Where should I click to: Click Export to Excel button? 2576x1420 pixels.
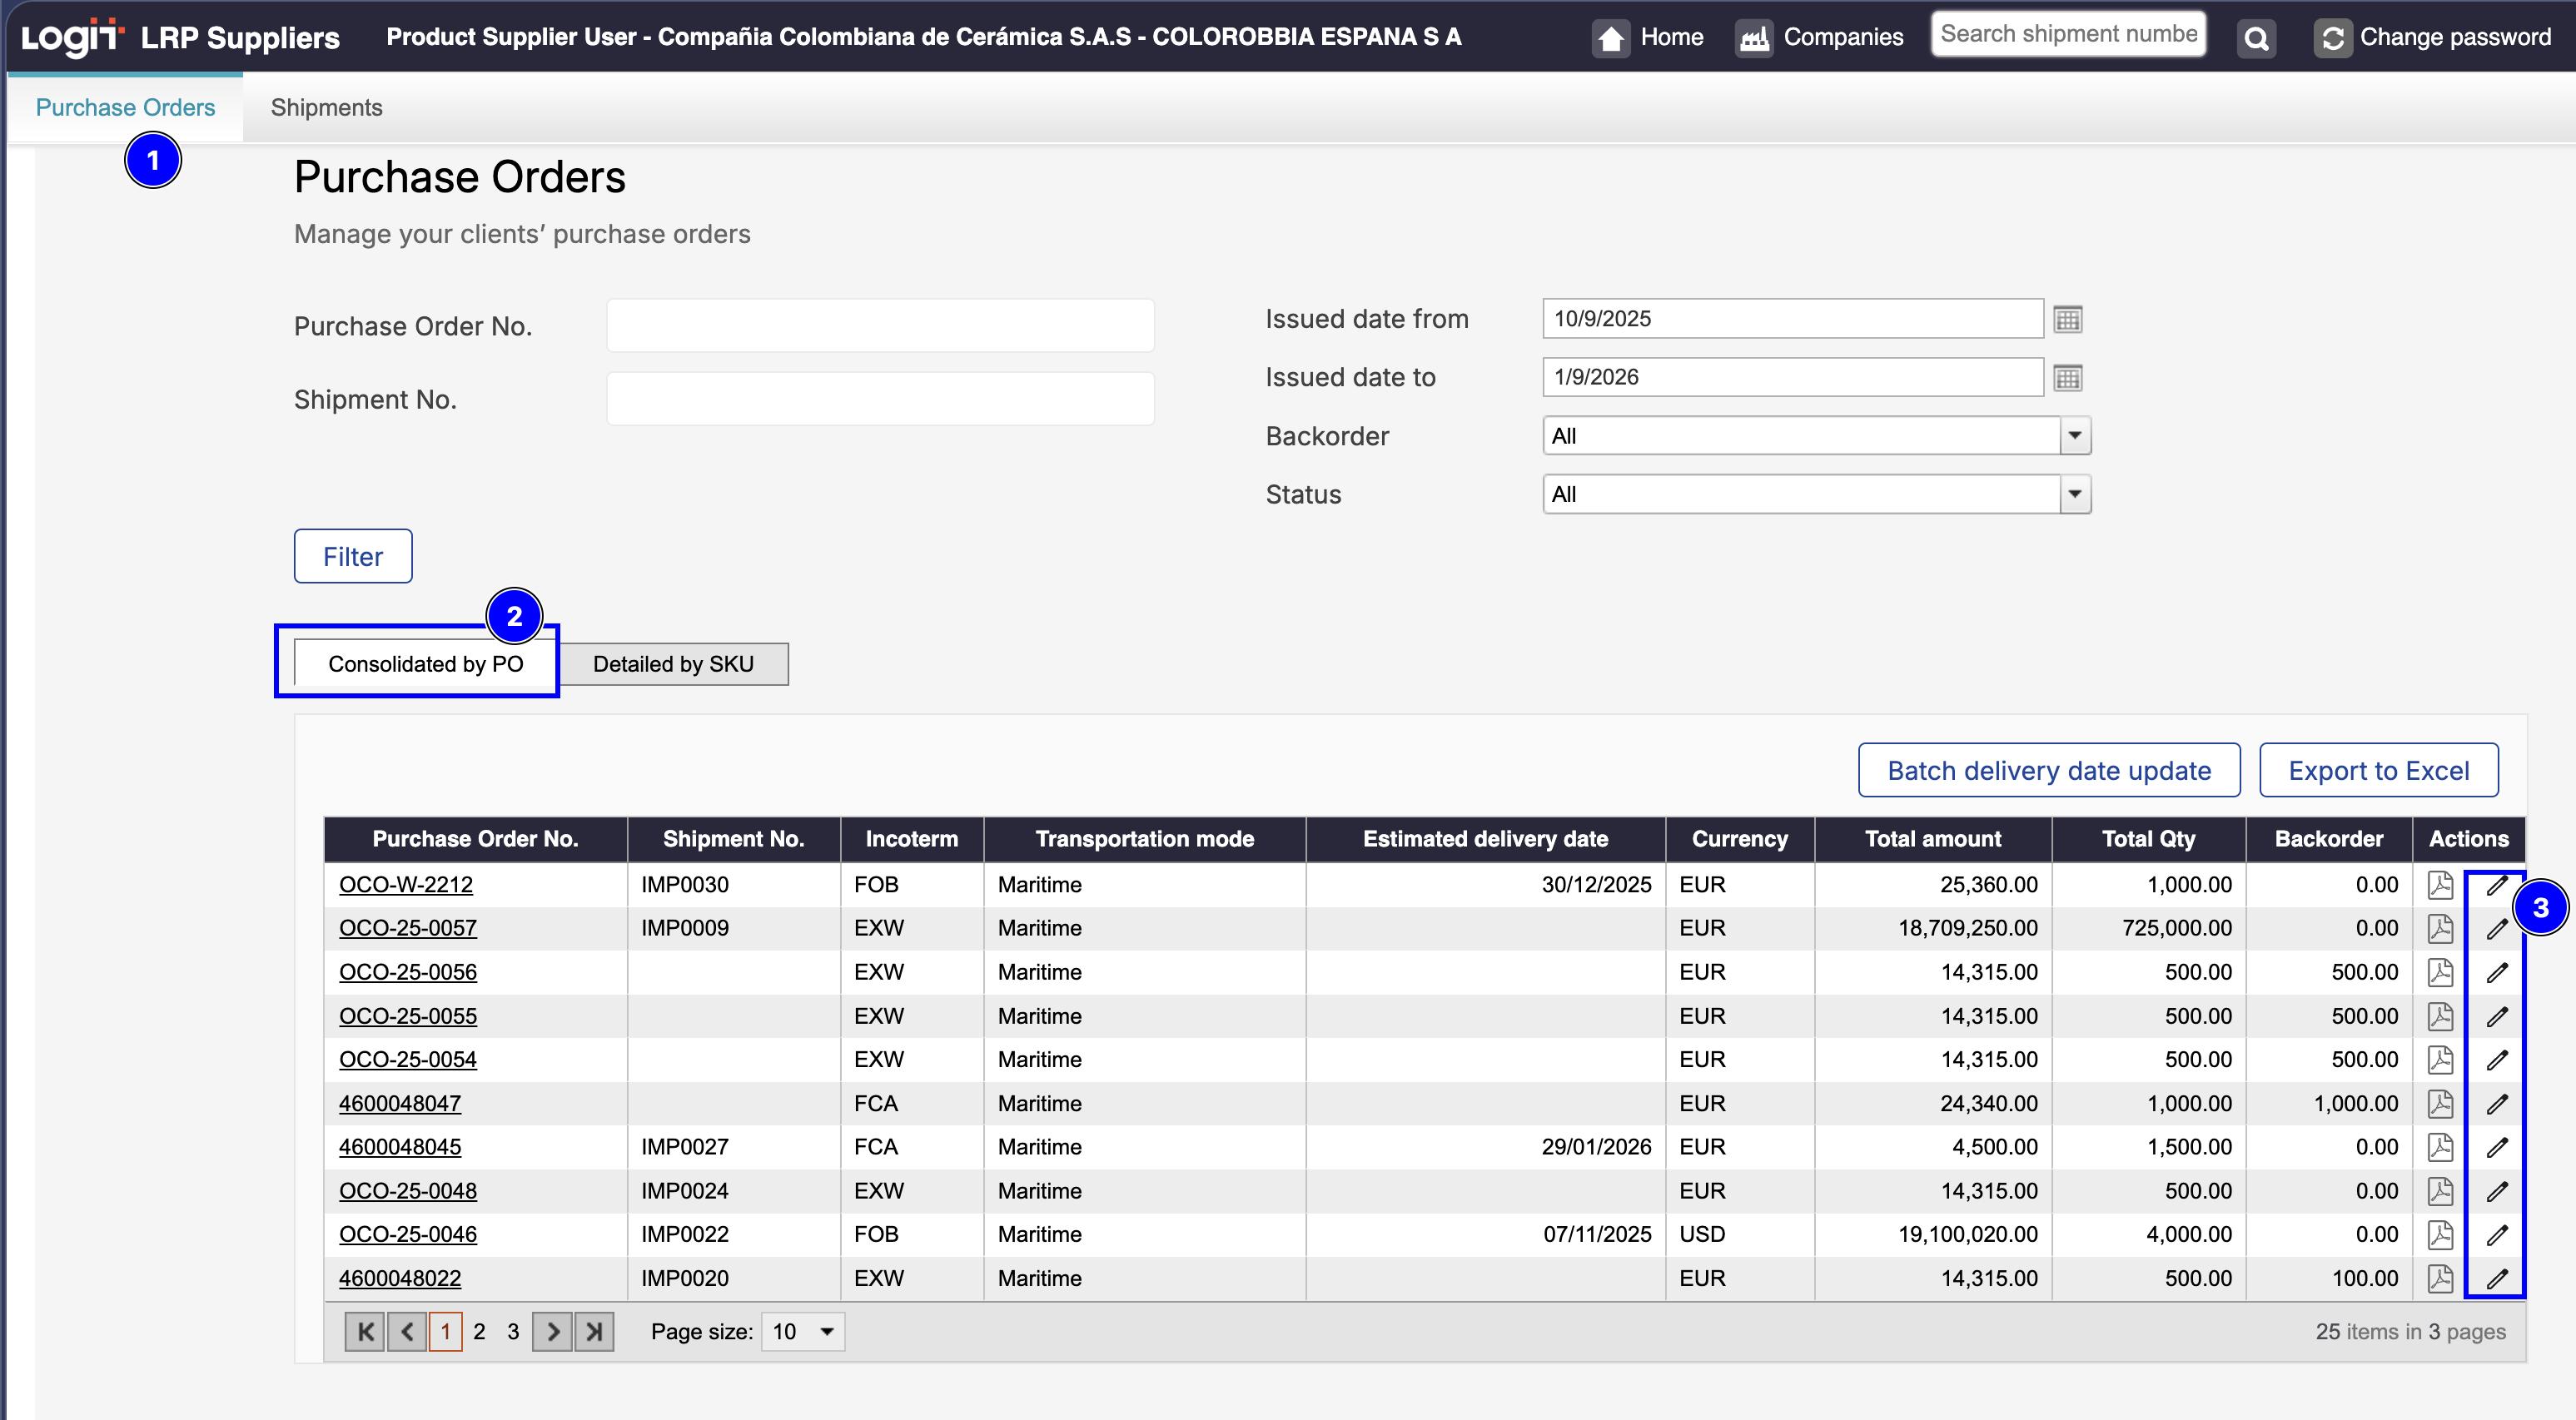[x=2378, y=770]
